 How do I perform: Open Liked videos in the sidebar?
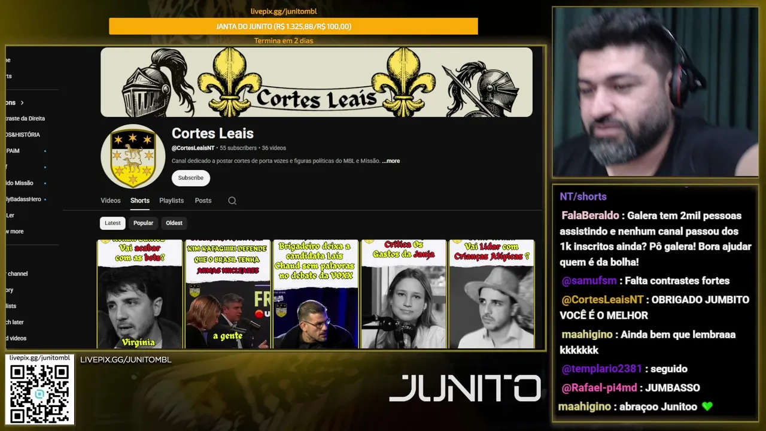pos(16,338)
